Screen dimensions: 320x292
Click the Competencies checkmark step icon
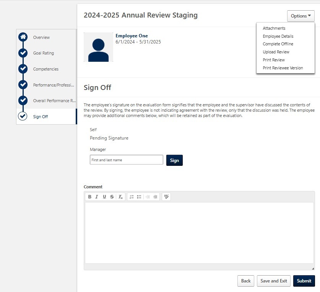[23, 69]
